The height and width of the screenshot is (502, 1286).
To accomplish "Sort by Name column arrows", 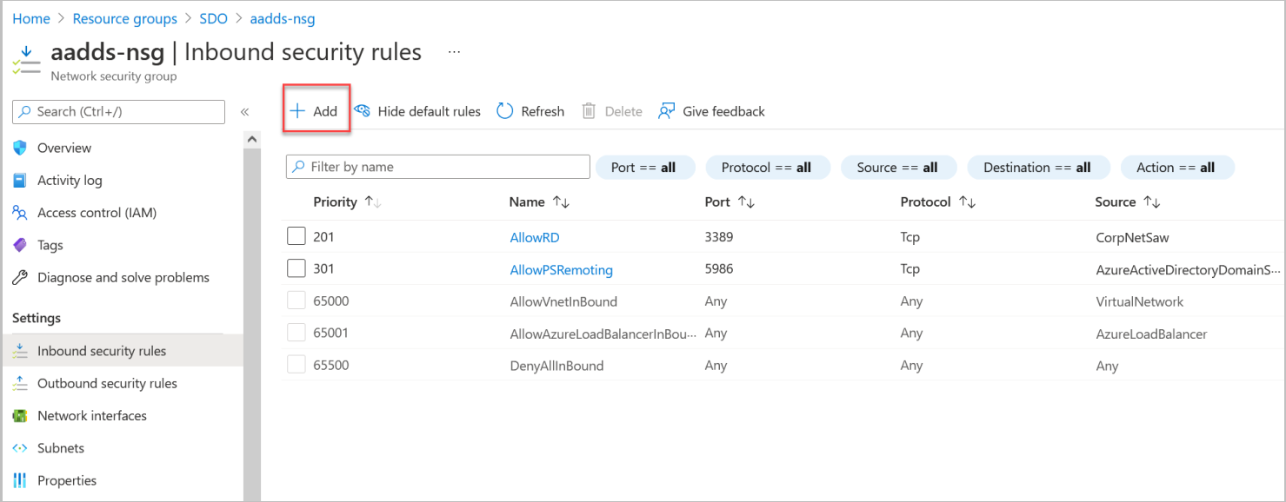I will coord(561,201).
